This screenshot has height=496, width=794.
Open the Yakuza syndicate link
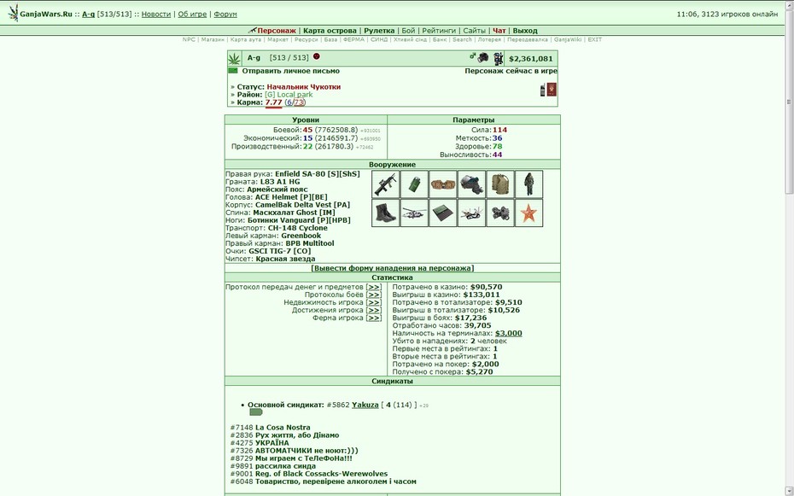[365, 405]
